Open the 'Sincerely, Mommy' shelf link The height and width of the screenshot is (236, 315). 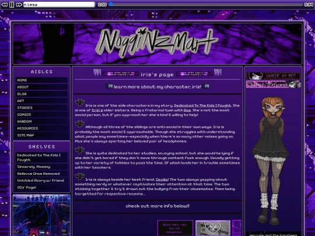coord(41,167)
